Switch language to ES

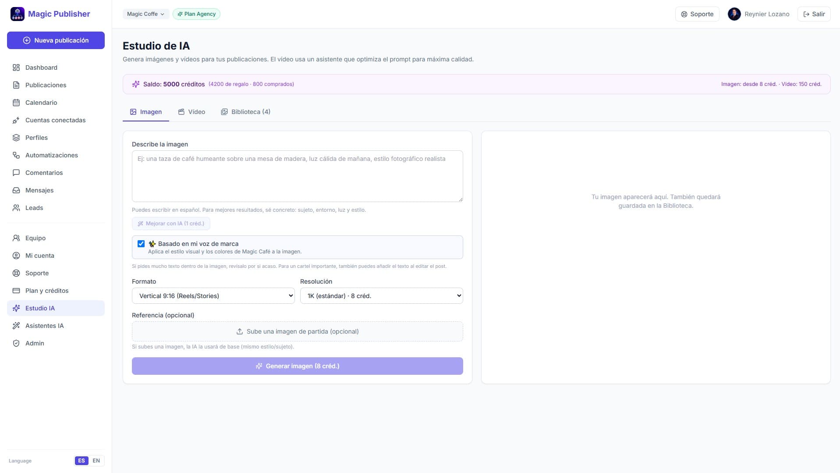tap(82, 461)
